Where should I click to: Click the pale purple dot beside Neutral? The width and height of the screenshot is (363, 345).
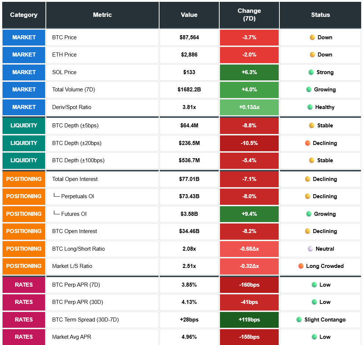point(311,249)
